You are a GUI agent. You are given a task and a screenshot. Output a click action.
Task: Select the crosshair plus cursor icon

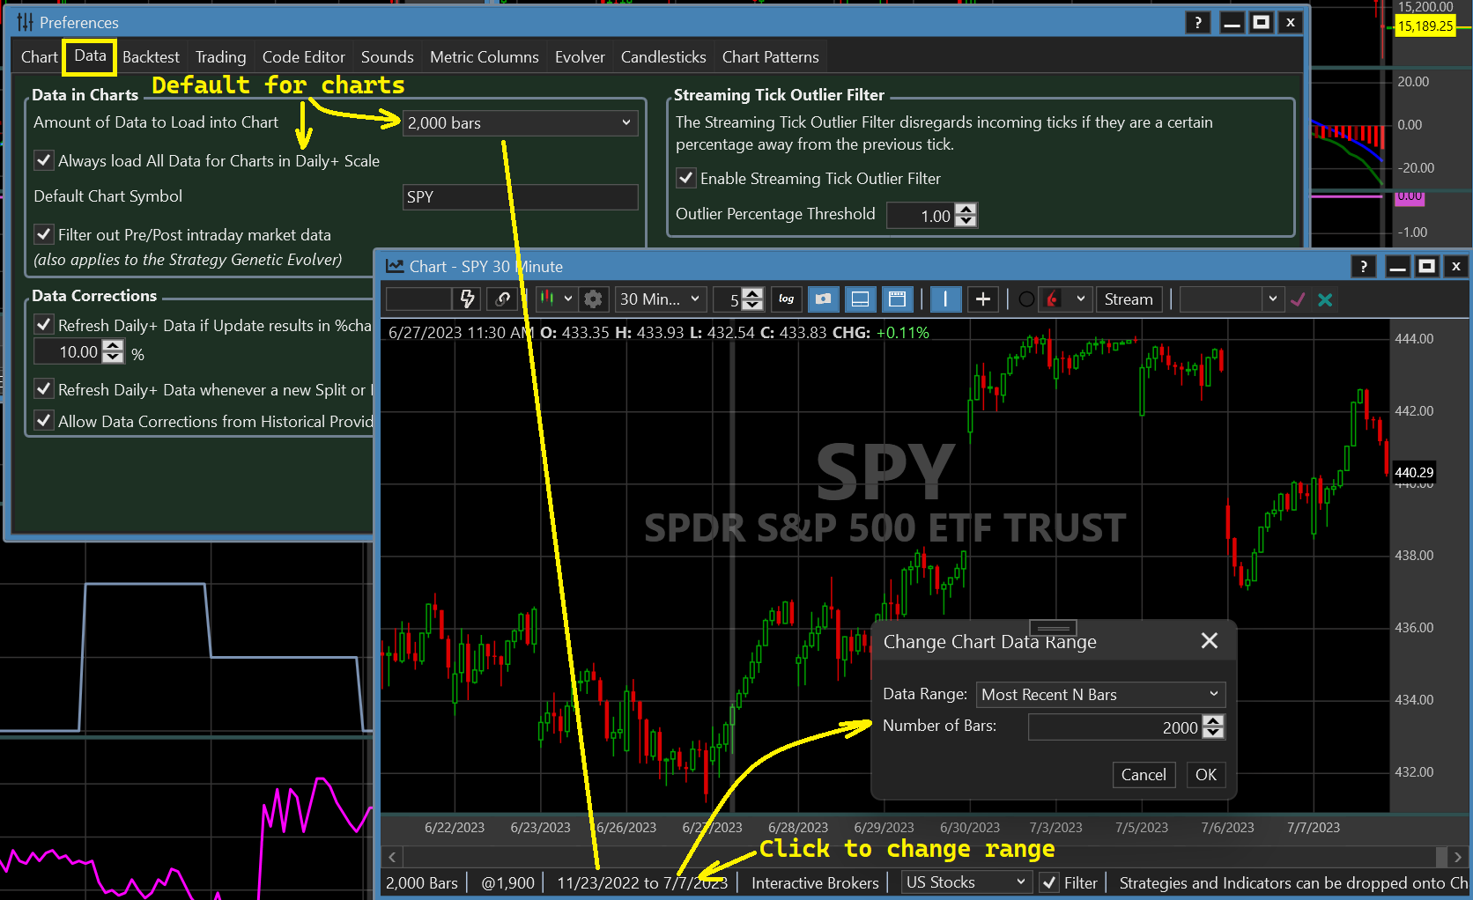point(983,299)
